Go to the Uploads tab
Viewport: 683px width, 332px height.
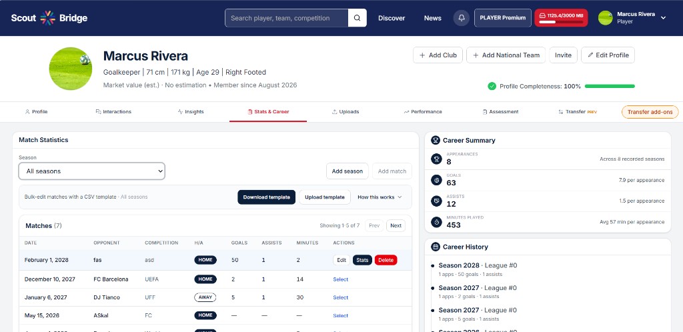click(x=346, y=112)
